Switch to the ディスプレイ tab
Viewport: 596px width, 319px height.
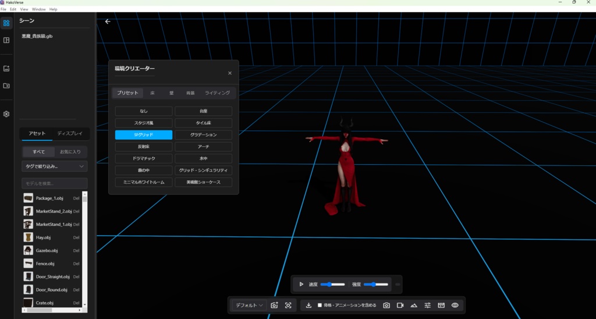click(x=69, y=134)
